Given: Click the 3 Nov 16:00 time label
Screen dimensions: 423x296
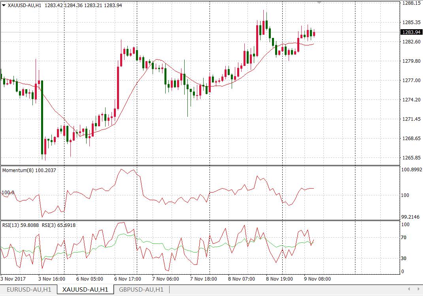Looking at the screenshot, I should coord(52,279).
